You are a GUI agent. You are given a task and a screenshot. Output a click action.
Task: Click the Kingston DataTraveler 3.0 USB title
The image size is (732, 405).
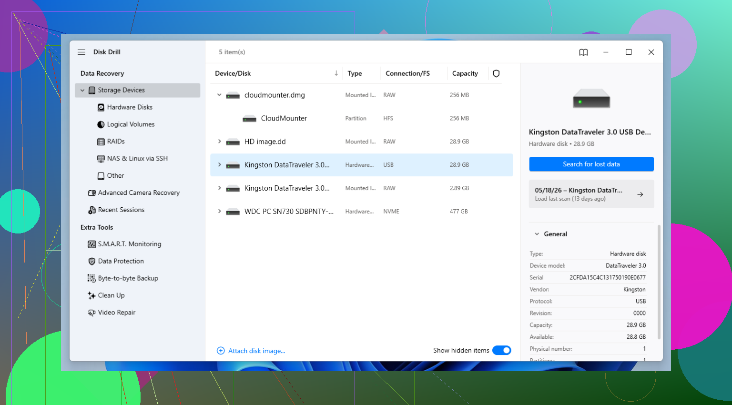pos(590,132)
